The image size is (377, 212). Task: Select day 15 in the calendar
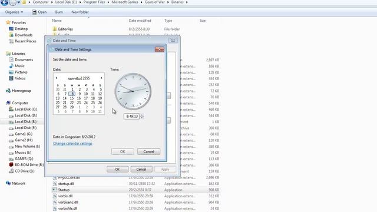(72, 98)
